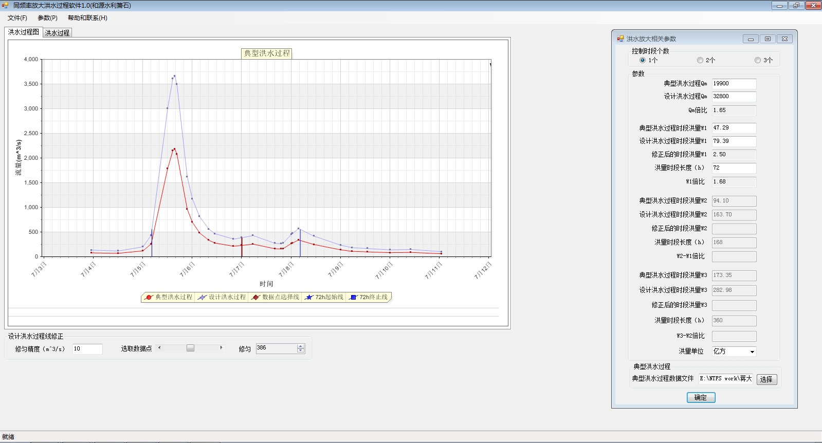The image size is (822, 443).
Task: Click the 设计洪水过程Qm input field
Action: coord(734,97)
